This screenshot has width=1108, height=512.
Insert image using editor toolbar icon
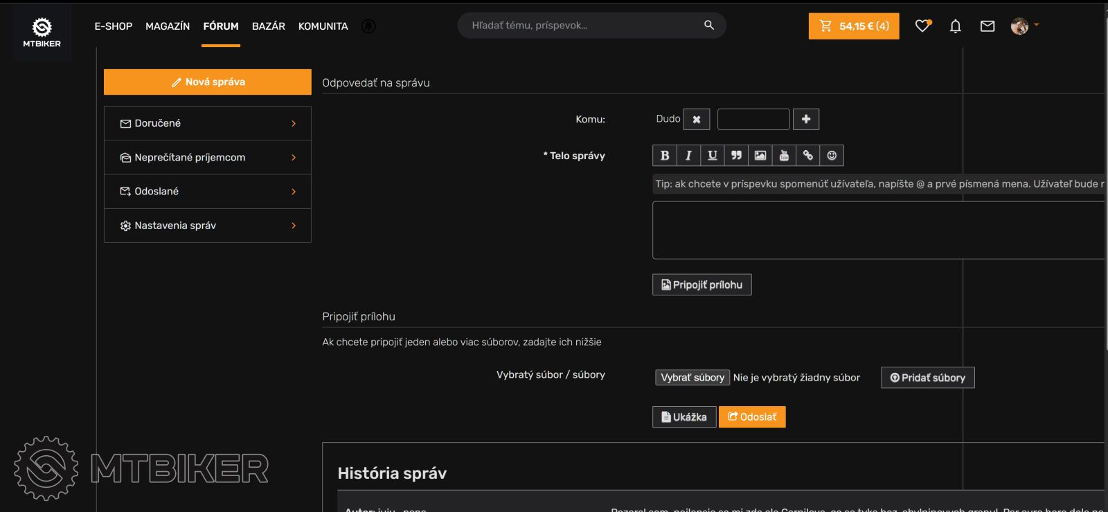760,156
